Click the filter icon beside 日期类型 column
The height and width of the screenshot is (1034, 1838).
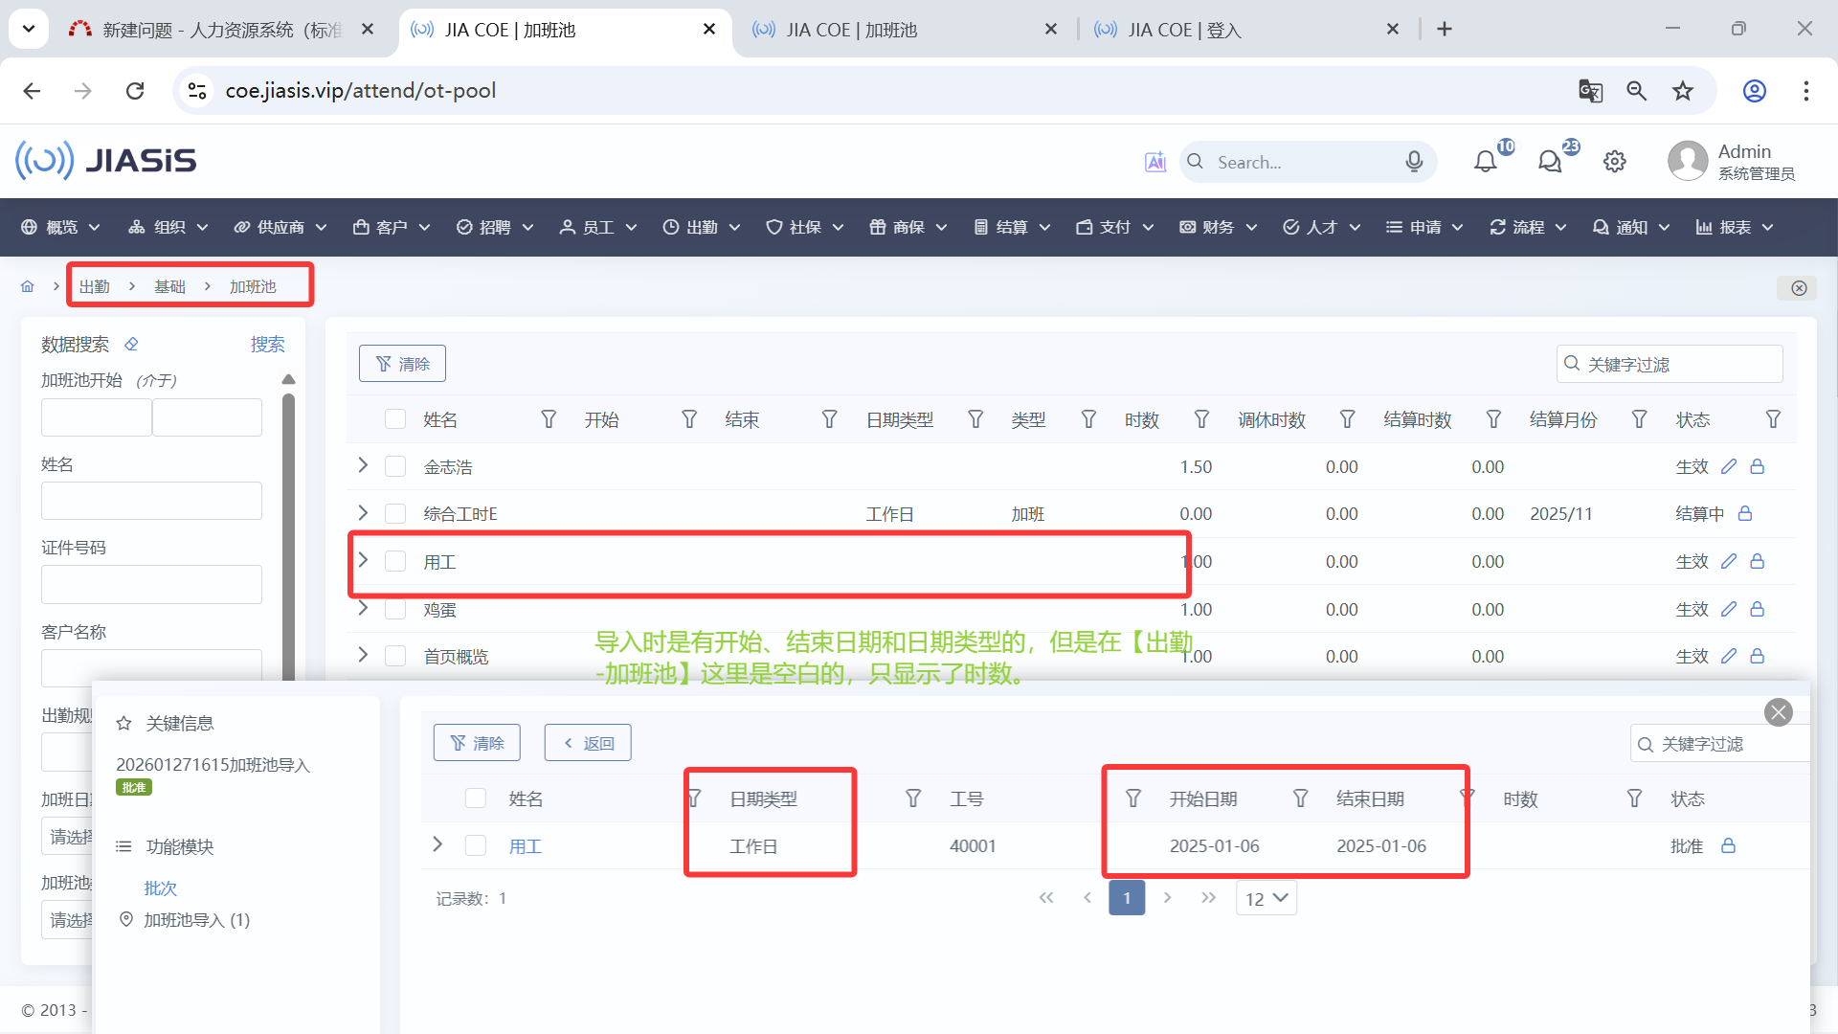pos(975,419)
